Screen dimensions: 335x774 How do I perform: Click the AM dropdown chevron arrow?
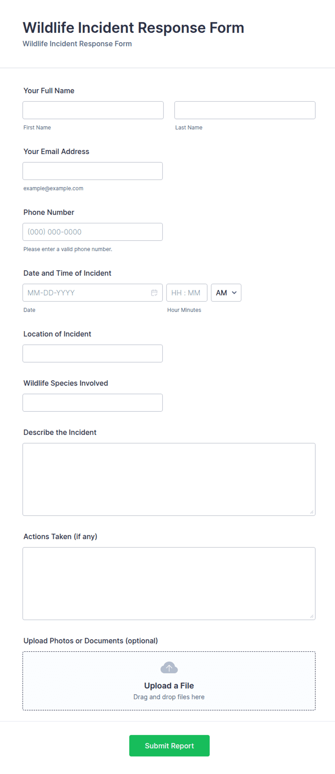(234, 293)
